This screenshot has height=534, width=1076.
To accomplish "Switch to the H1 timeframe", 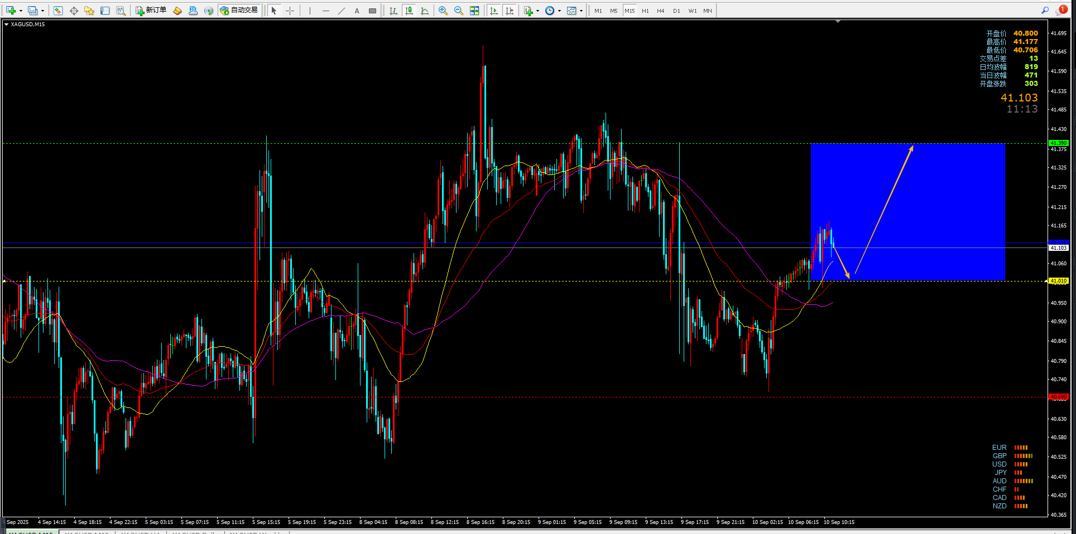I will pos(645,11).
